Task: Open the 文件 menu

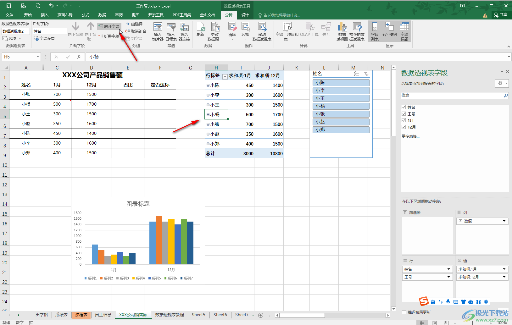Action: pyautogui.click(x=9, y=15)
